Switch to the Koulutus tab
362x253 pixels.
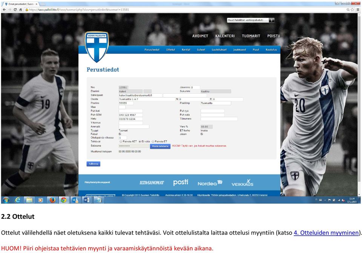point(271,50)
